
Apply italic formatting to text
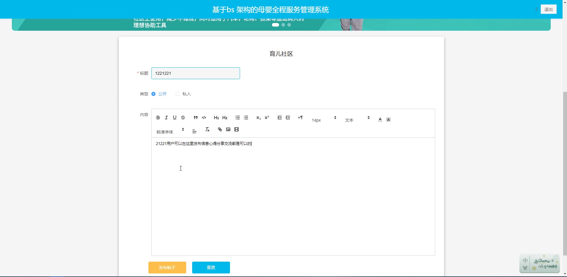point(166,118)
